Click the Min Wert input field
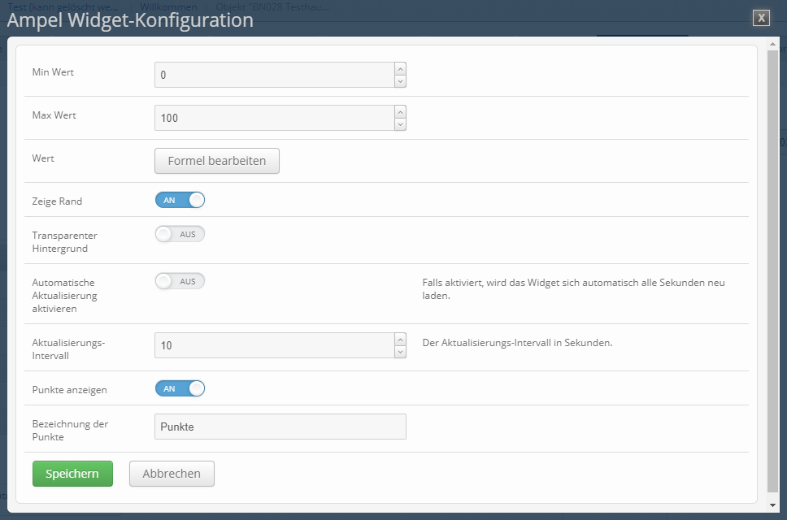This screenshot has width=787, height=520. coord(275,75)
